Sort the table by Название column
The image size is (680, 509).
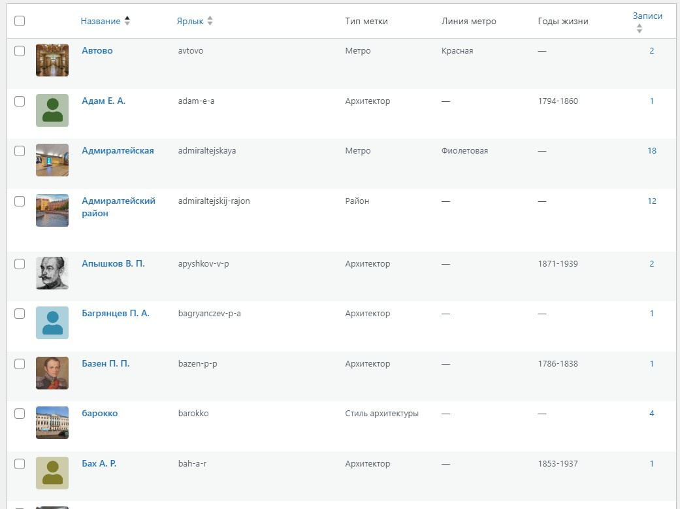coord(101,21)
